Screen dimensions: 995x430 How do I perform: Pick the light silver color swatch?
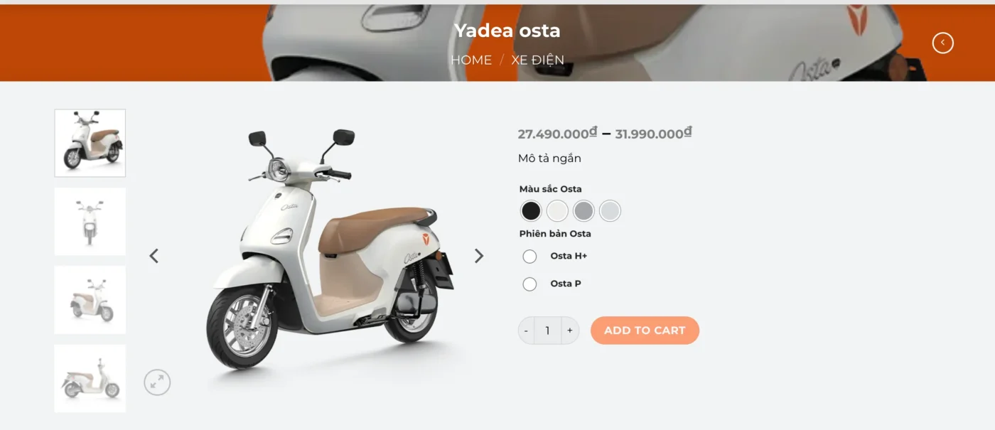[x=610, y=211]
